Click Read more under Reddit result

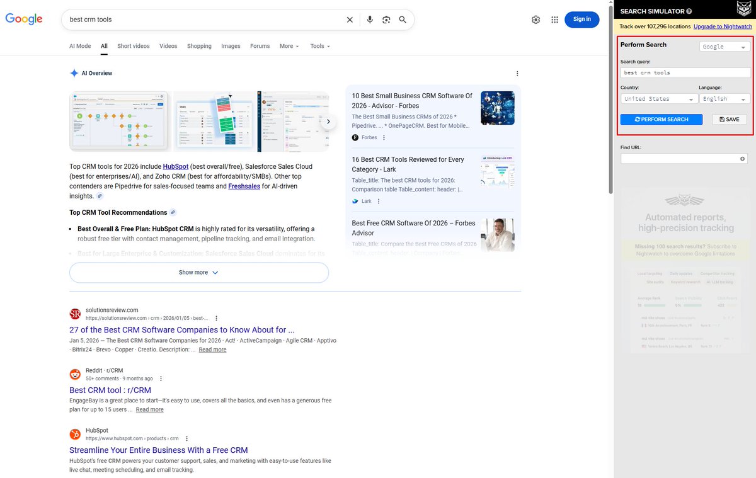[149, 409]
